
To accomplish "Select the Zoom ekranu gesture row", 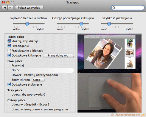I will [x=21, y=80].
